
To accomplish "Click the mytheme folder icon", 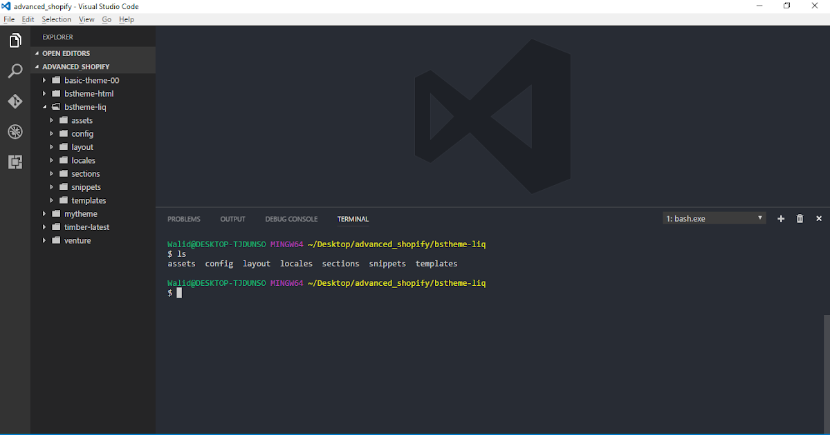I will [57, 213].
